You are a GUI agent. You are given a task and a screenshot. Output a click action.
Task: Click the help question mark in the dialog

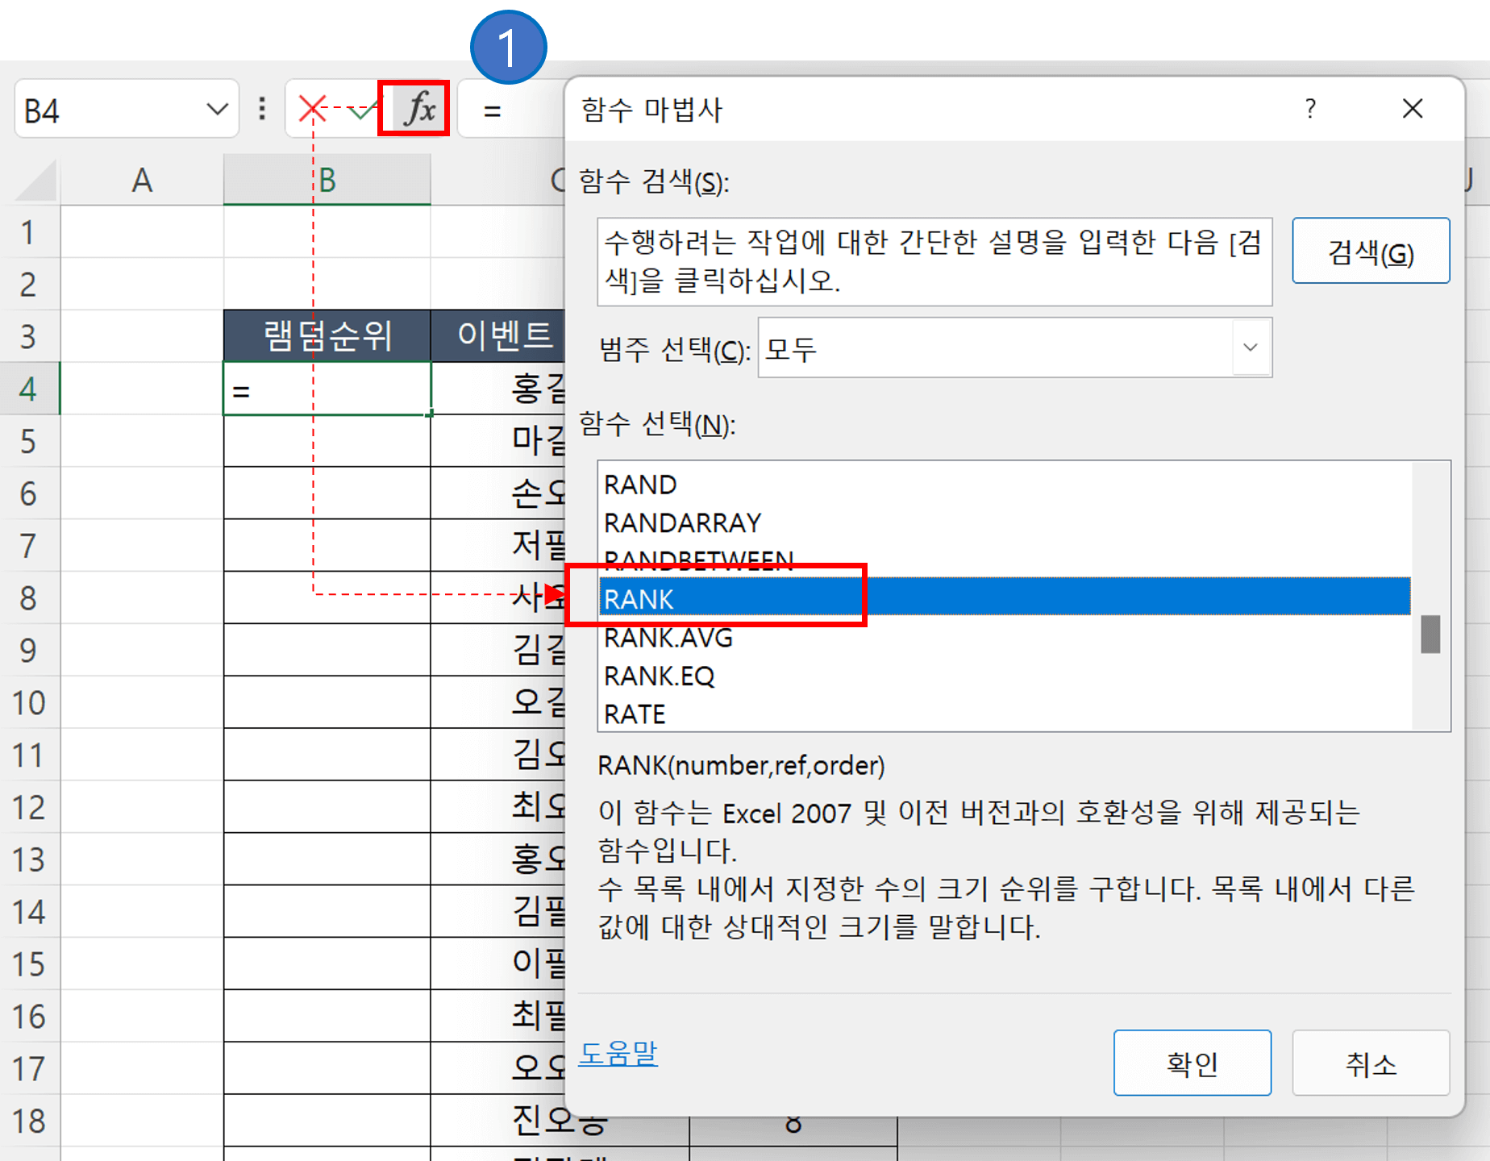1310,109
